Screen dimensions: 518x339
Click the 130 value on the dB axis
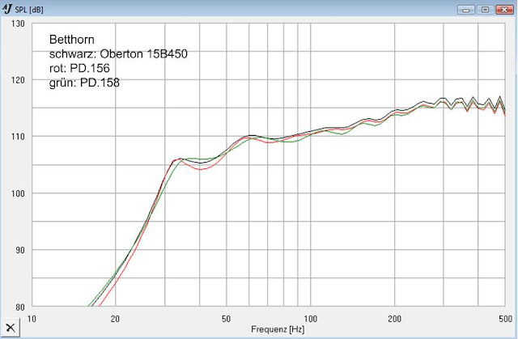pos(18,23)
